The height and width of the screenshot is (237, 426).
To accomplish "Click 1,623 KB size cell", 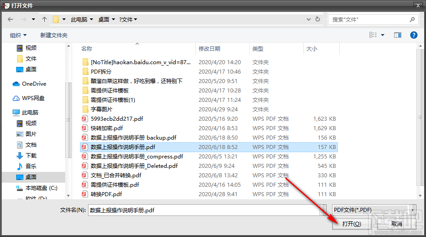I will 324,118.
